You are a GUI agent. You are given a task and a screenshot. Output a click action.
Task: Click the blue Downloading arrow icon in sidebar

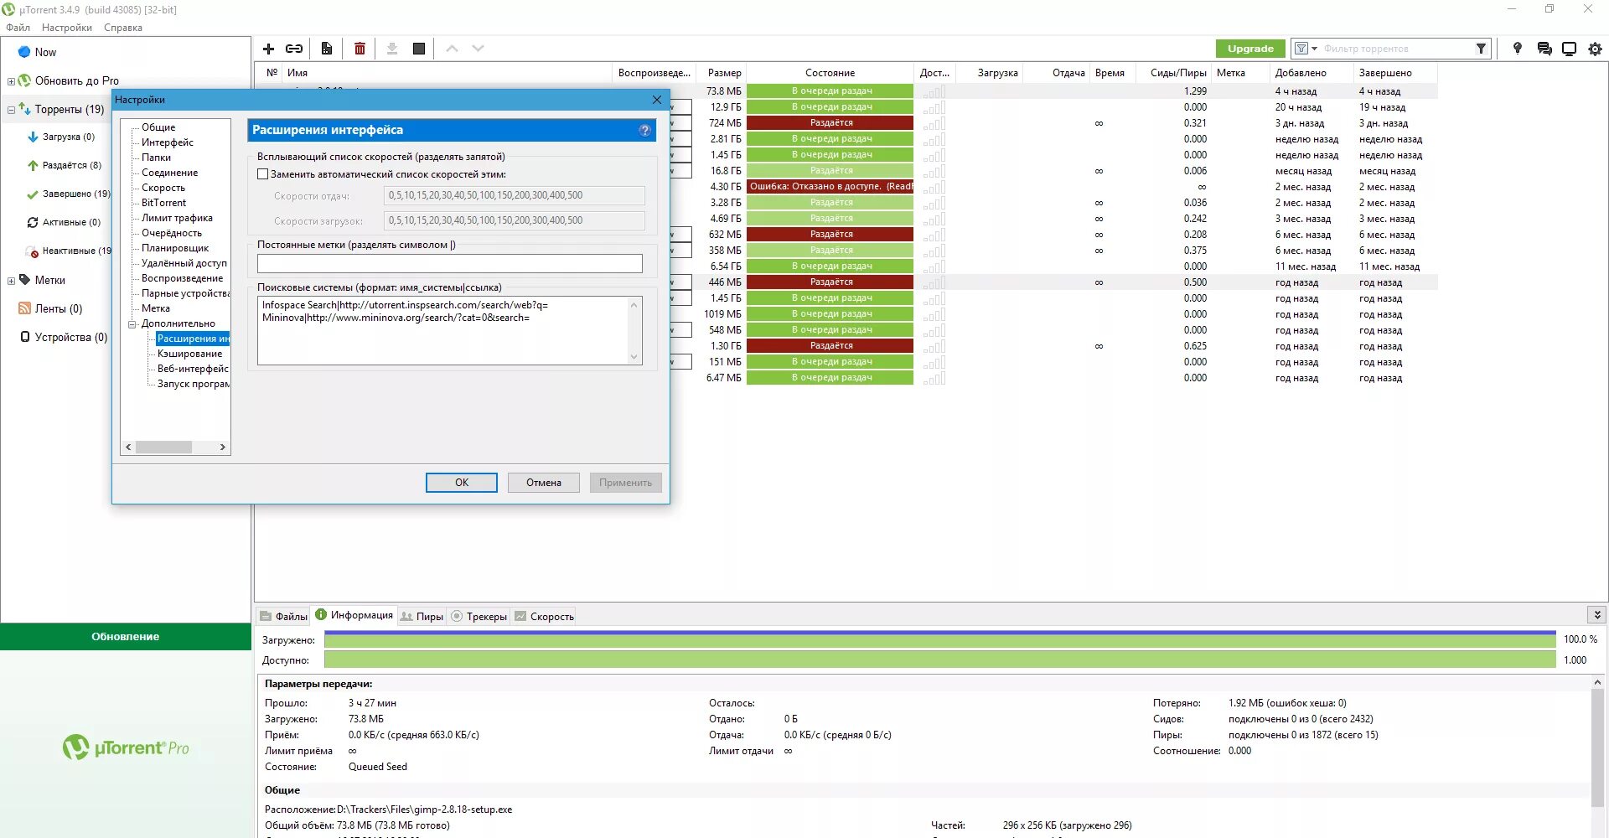coord(33,137)
